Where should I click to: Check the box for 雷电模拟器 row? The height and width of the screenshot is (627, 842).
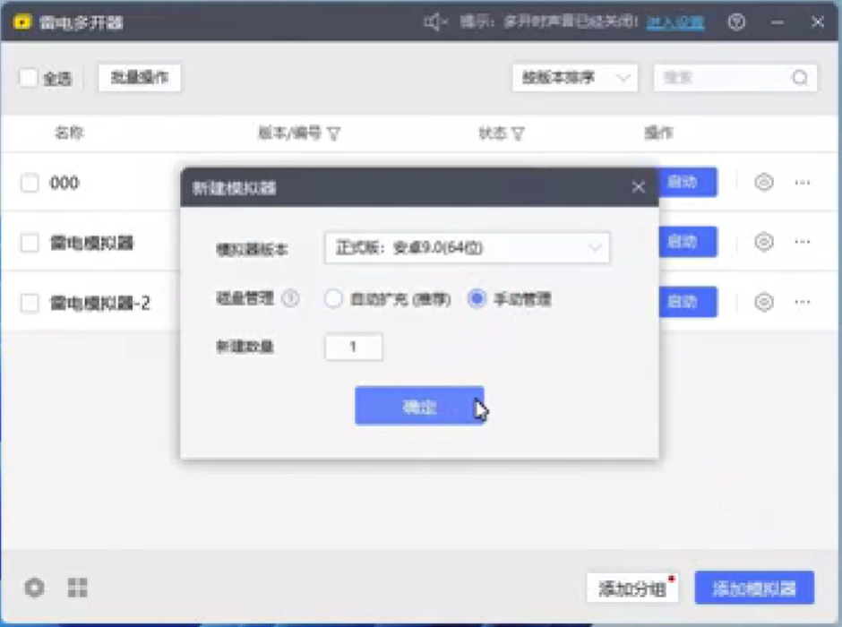point(29,243)
